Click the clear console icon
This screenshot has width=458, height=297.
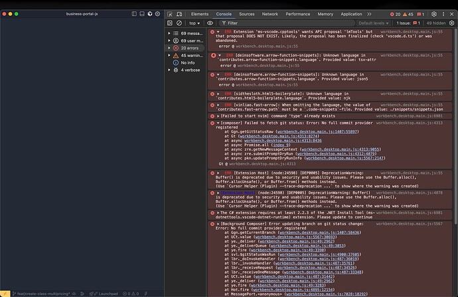[x=179, y=23]
